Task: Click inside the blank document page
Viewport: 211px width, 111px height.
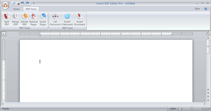Action: coord(106,71)
